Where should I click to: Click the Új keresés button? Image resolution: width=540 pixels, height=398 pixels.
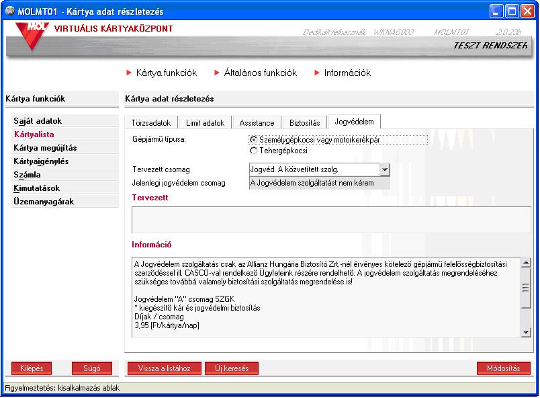click(232, 368)
